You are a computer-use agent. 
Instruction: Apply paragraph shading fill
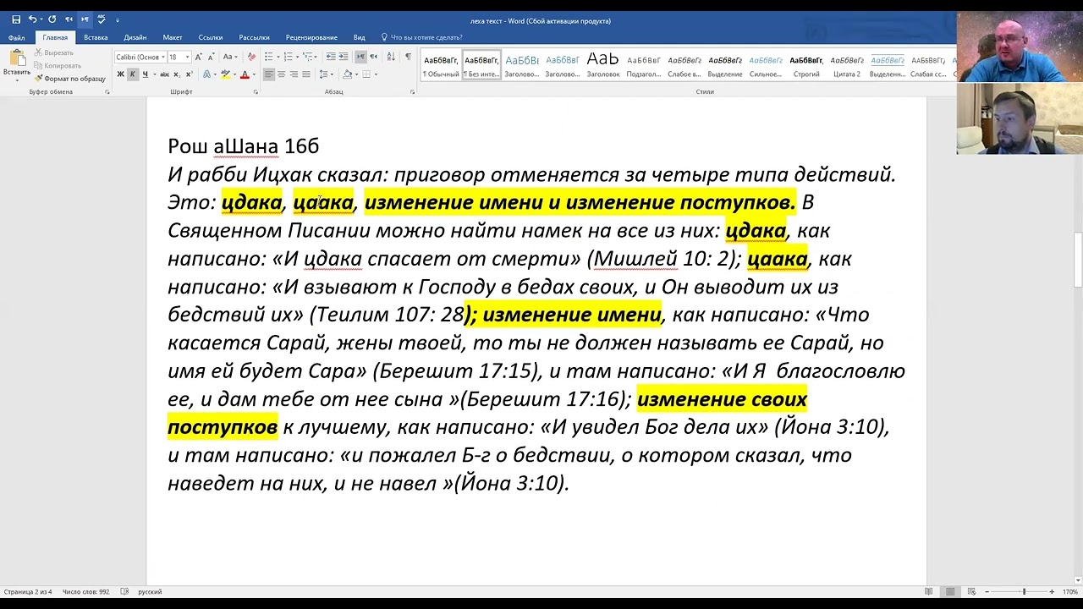click(347, 74)
